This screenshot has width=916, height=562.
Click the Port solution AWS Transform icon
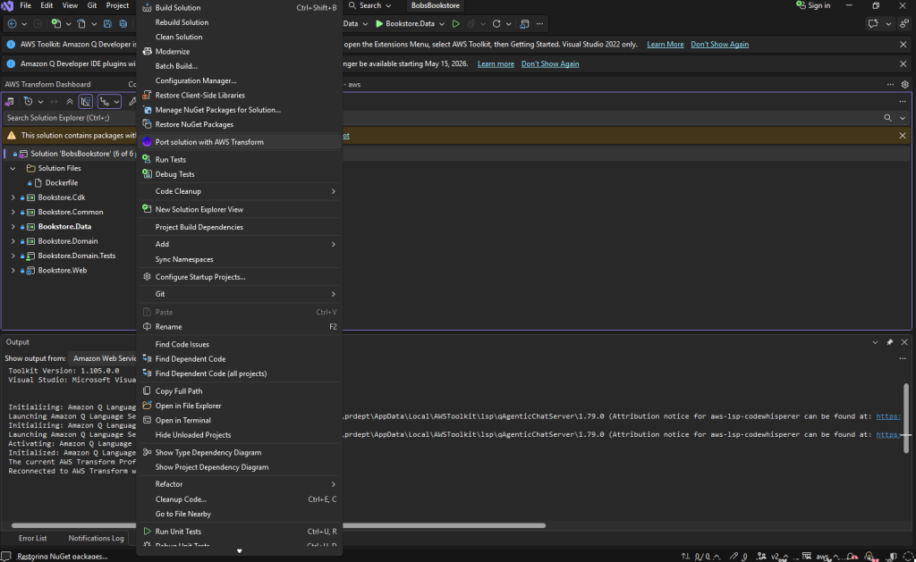(148, 142)
